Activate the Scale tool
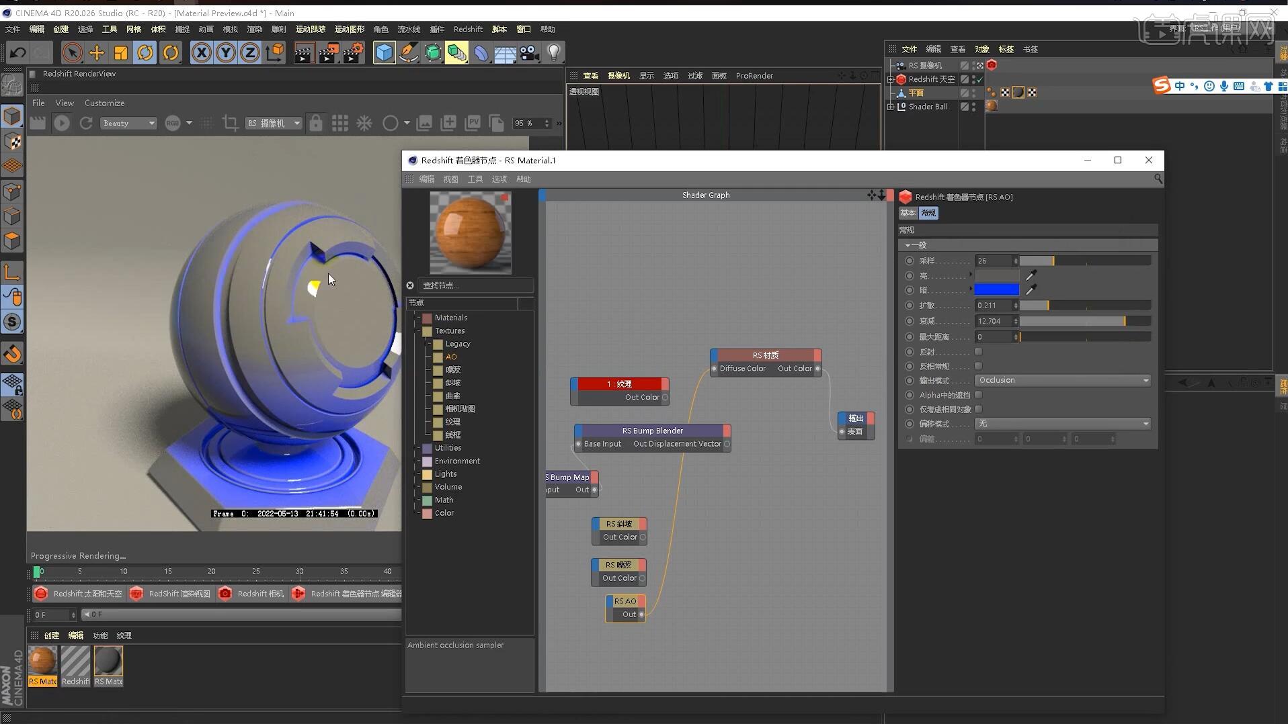Screen dimensions: 1288x724 pos(121,52)
